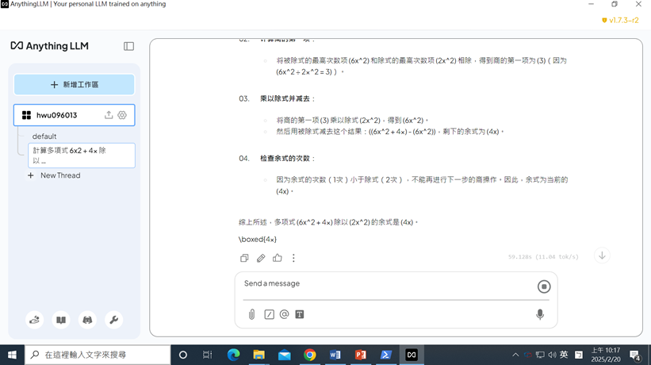The height and width of the screenshot is (365, 651).
Task: Click the 新增工作區 button
Action: click(x=75, y=85)
